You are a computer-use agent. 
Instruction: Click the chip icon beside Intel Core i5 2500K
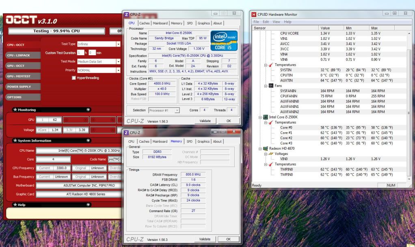pyautogui.click(x=265, y=117)
